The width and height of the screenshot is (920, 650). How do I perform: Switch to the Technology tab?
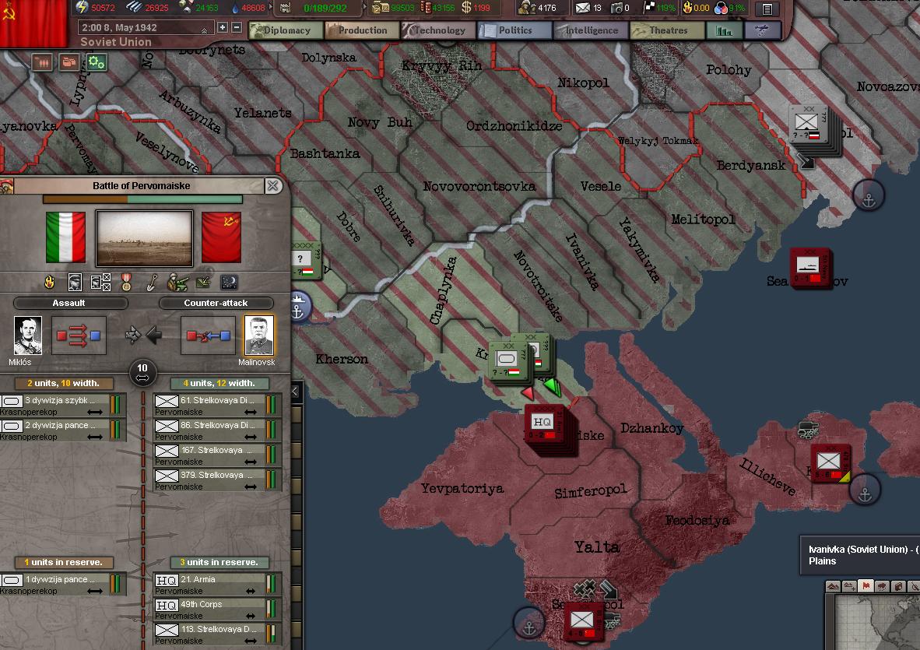[438, 31]
